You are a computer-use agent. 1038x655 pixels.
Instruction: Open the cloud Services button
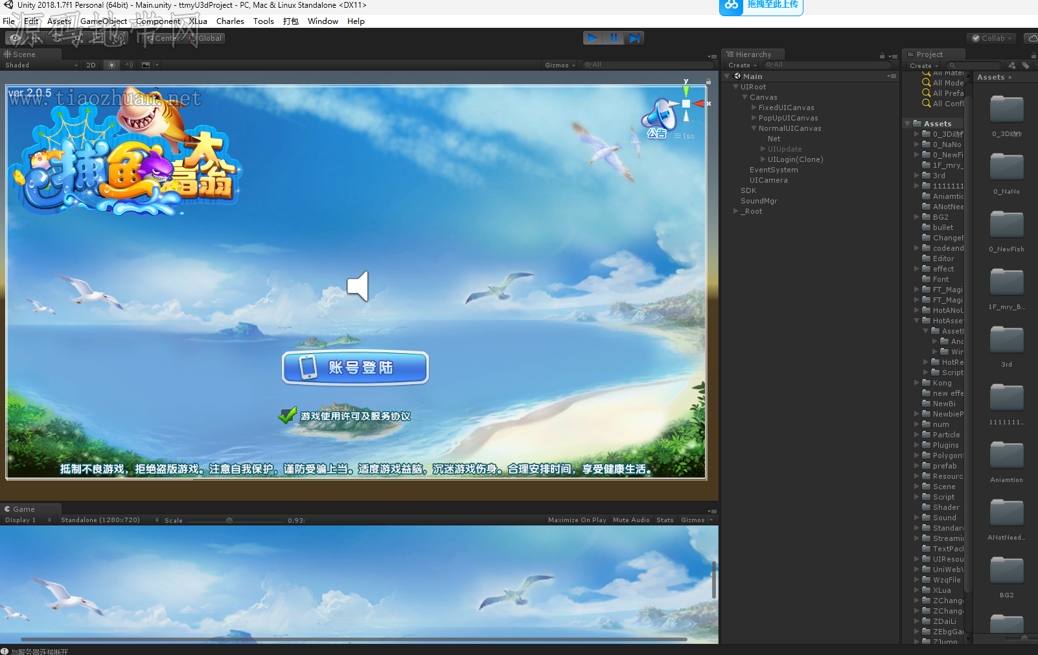click(1032, 38)
